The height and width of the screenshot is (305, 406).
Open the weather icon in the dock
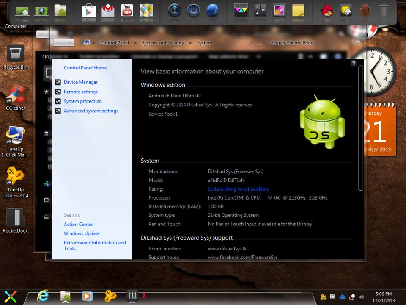click(346, 11)
